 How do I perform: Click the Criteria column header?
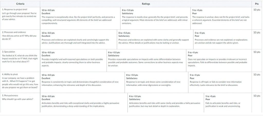[20, 4]
